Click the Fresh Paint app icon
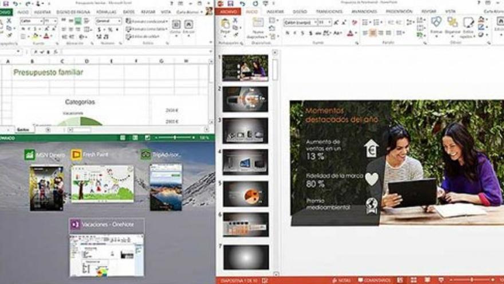The height and width of the screenshot is (284, 504). tap(76, 155)
